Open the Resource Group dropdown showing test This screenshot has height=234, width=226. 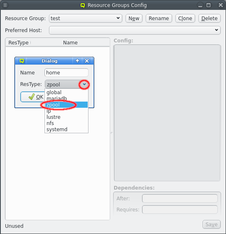click(x=86, y=19)
